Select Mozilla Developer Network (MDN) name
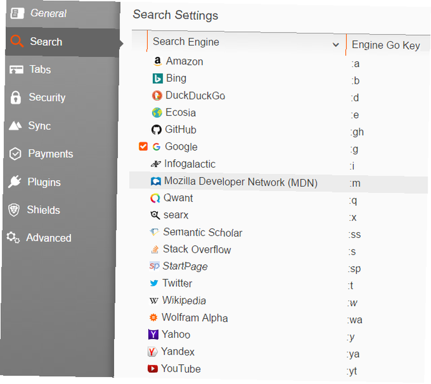This screenshot has height=384, width=431. tap(241, 182)
